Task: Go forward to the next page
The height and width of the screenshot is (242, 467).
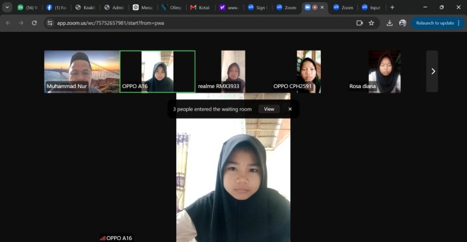Action: (x=21, y=23)
